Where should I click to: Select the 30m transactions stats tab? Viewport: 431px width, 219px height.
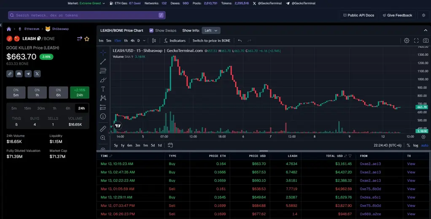(41, 108)
